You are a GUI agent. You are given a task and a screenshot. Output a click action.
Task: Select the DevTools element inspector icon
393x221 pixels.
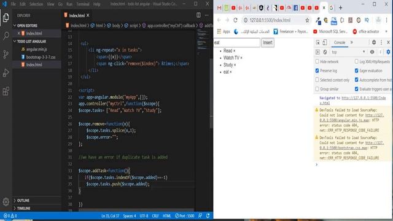(x=317, y=42)
